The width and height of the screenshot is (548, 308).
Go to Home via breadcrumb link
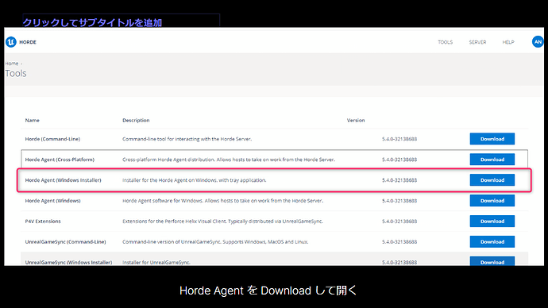[12, 64]
